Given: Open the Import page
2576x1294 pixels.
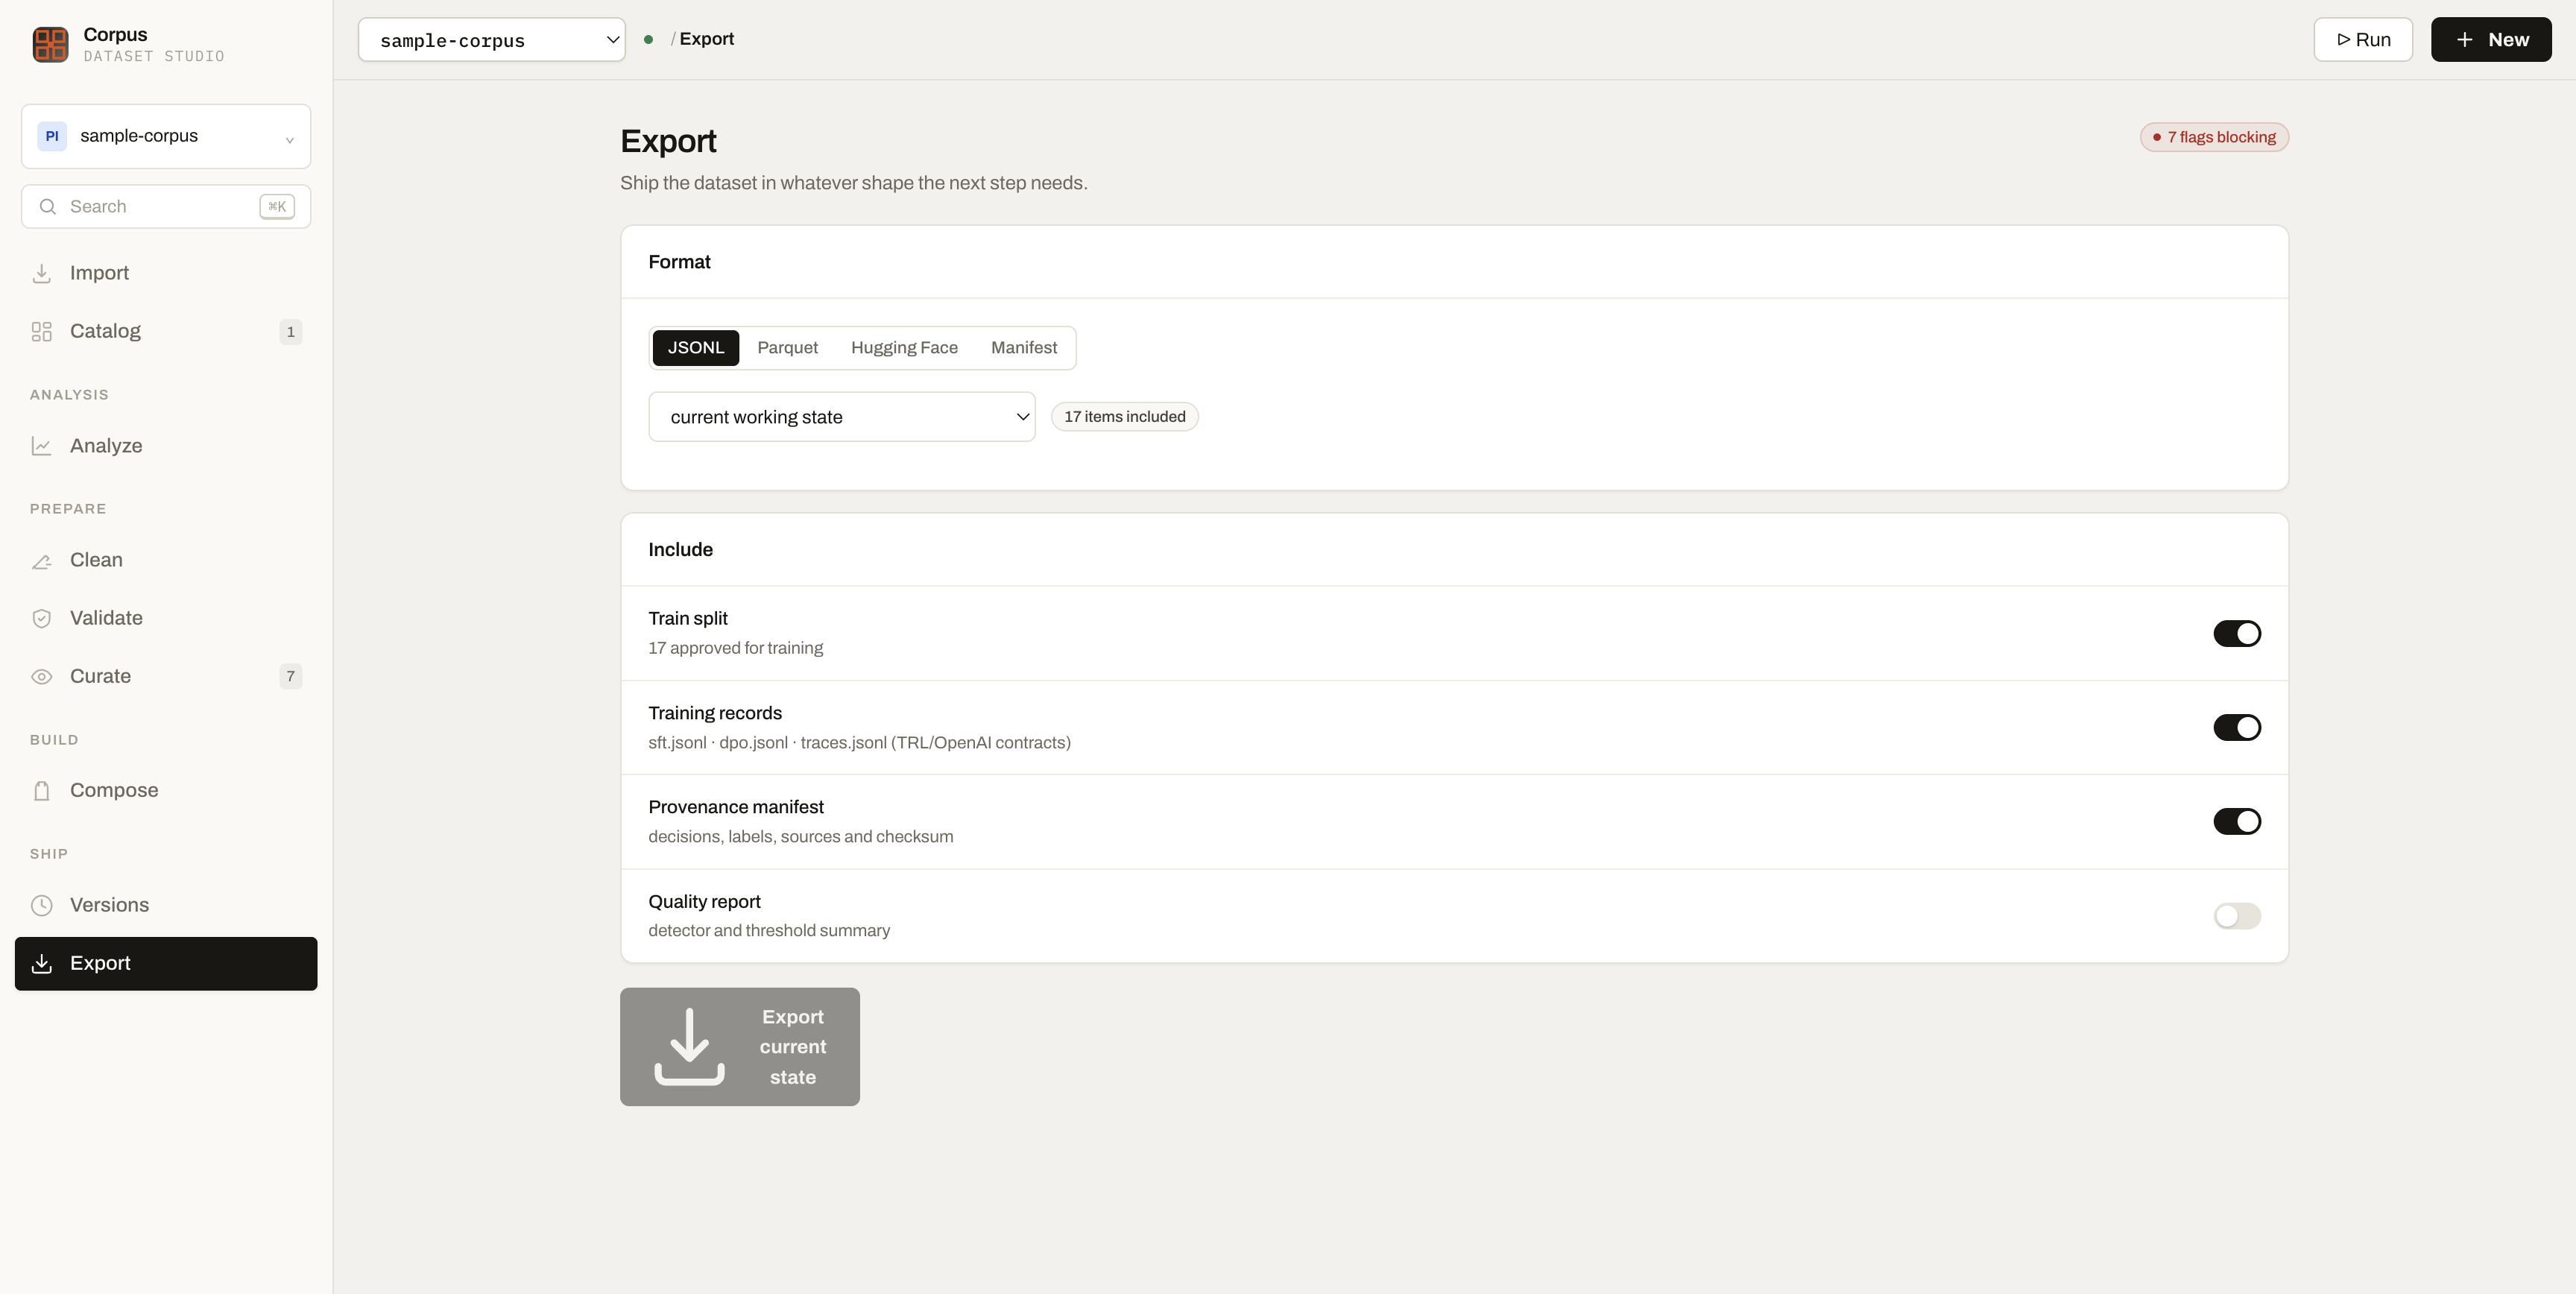Looking at the screenshot, I should click(x=166, y=273).
